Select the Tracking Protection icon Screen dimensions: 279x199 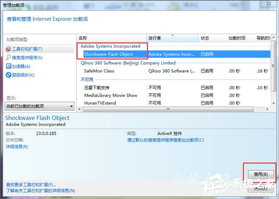pyautogui.click(x=8, y=75)
